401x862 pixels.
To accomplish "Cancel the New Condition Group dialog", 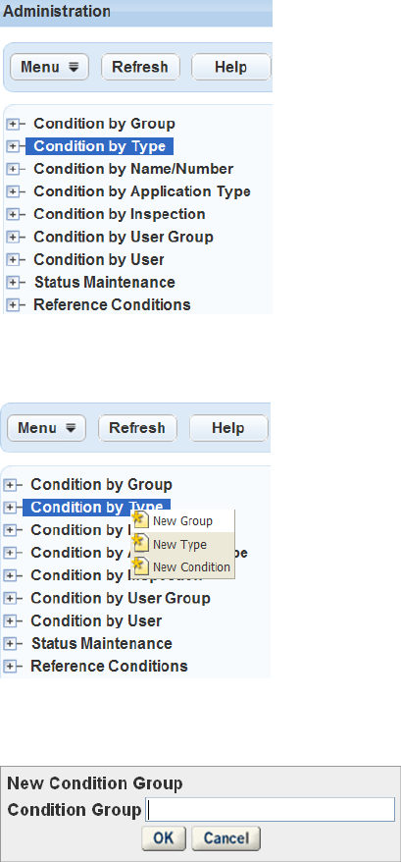I will pos(226,838).
